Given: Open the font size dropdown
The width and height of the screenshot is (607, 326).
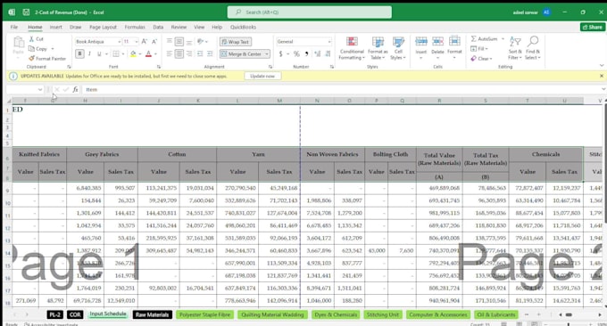Looking at the screenshot, I should click(137, 41).
